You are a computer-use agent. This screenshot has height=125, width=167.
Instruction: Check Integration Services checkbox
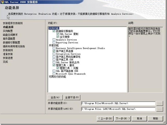(x=54, y=54)
